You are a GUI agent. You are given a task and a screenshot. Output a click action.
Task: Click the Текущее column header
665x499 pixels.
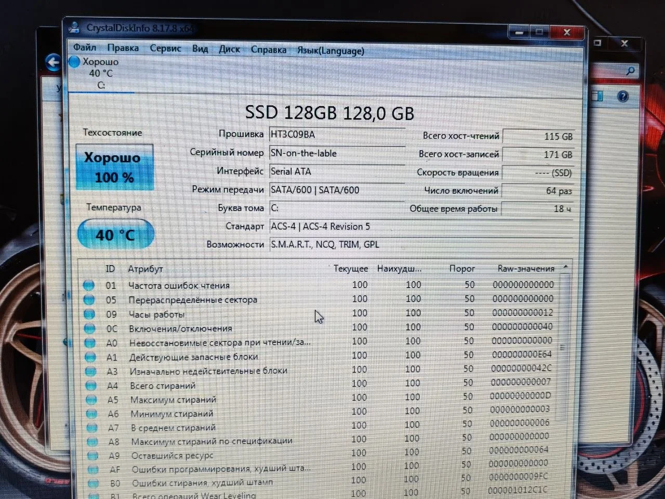click(351, 269)
